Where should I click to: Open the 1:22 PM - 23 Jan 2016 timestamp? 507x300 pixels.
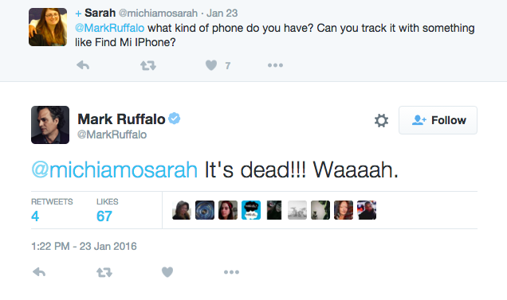84,247
